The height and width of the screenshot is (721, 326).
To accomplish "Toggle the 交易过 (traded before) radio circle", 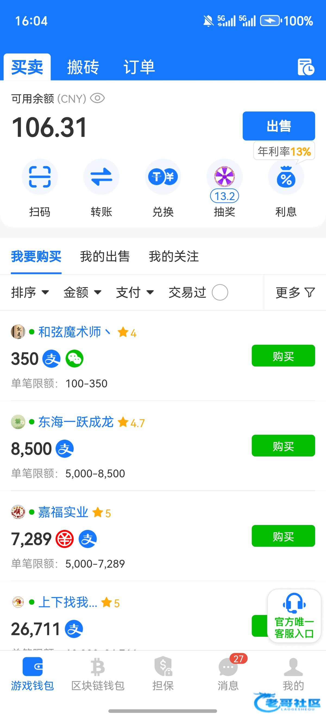I will click(x=220, y=293).
